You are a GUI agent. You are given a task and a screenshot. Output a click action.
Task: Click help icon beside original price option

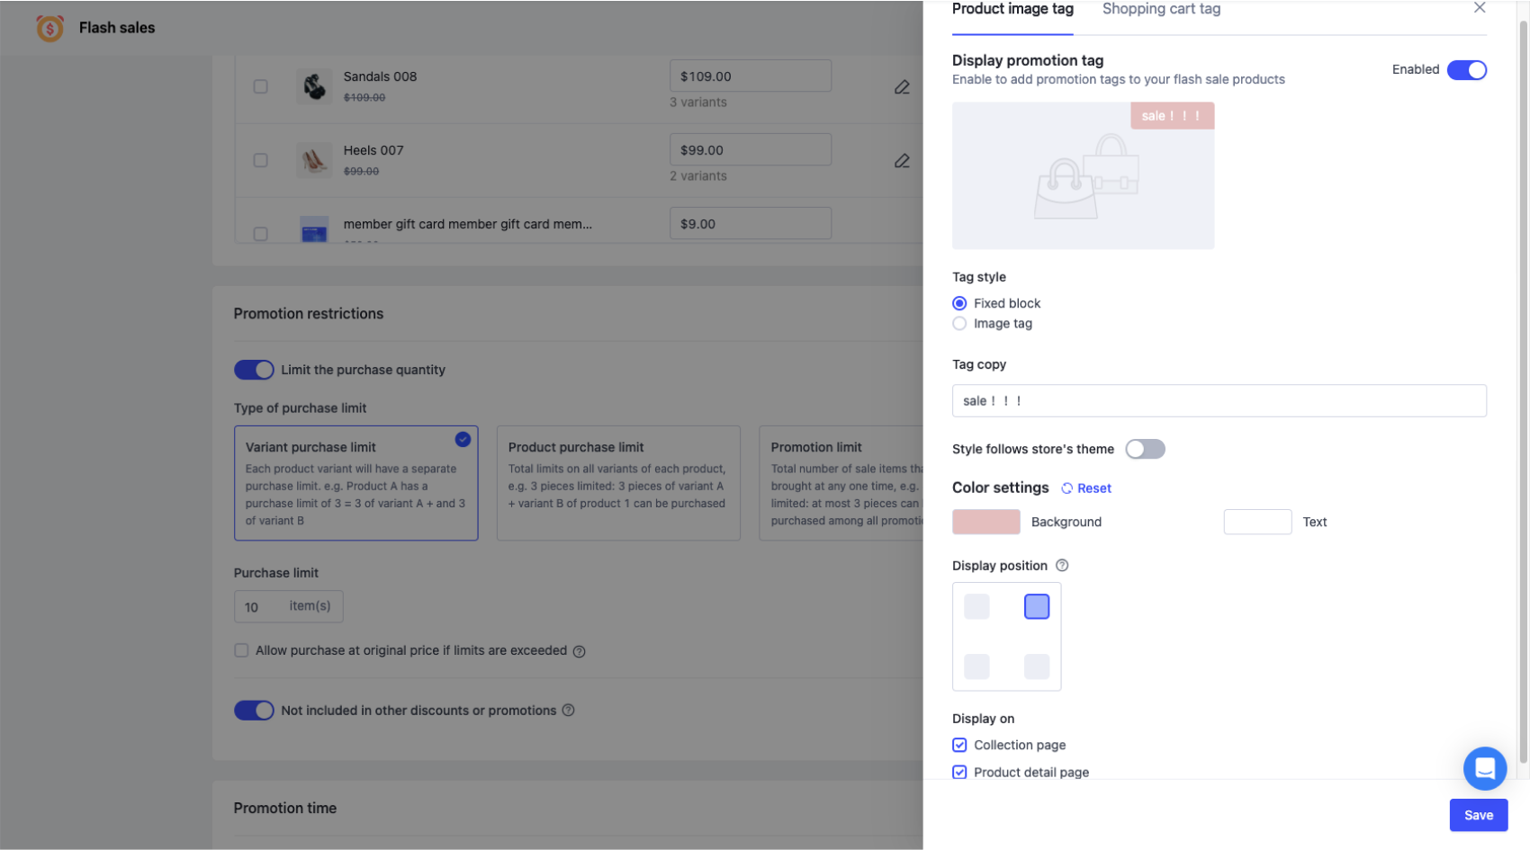pos(580,651)
